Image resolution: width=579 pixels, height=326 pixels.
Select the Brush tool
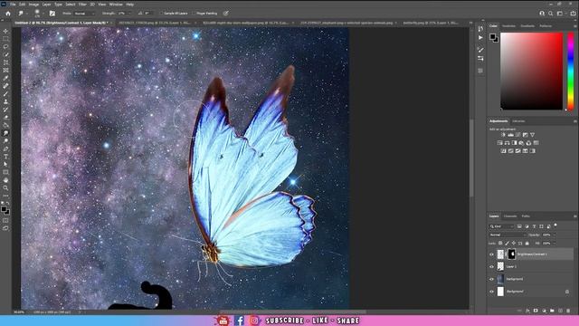pos(5,94)
